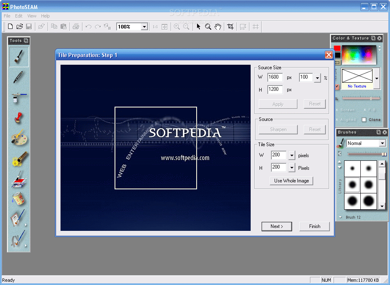
Task: Click the Sharpen button
Action: [278, 129]
